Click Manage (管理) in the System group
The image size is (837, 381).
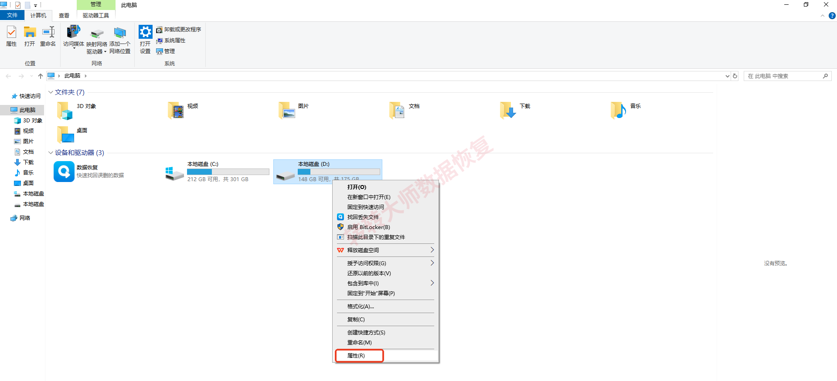tap(166, 51)
